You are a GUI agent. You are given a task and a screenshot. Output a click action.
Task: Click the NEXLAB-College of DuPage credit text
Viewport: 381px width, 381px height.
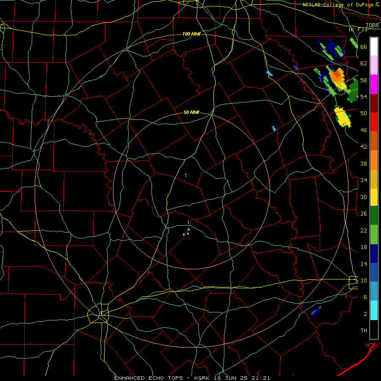(x=339, y=5)
